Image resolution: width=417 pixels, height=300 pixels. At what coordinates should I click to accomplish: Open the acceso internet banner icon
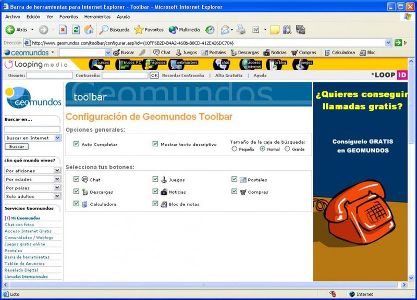[250, 64]
